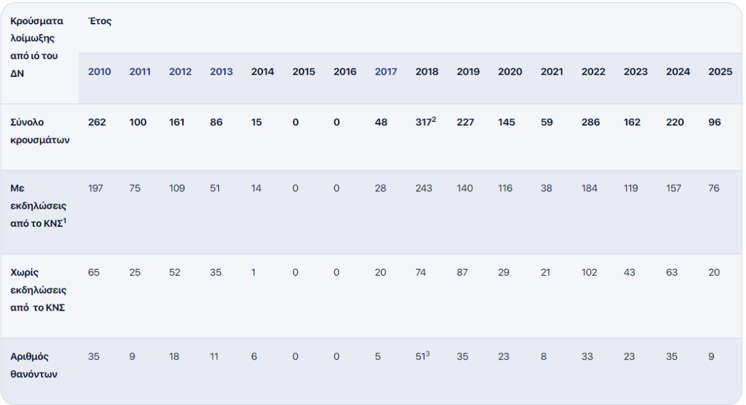Open the 2013 year link
The width and height of the screenshot is (746, 405).
pos(221,71)
